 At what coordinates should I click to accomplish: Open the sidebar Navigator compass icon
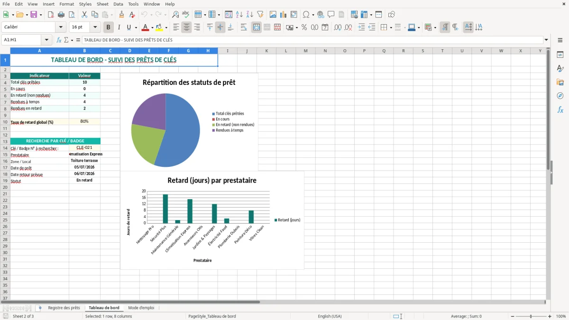pyautogui.click(x=560, y=96)
